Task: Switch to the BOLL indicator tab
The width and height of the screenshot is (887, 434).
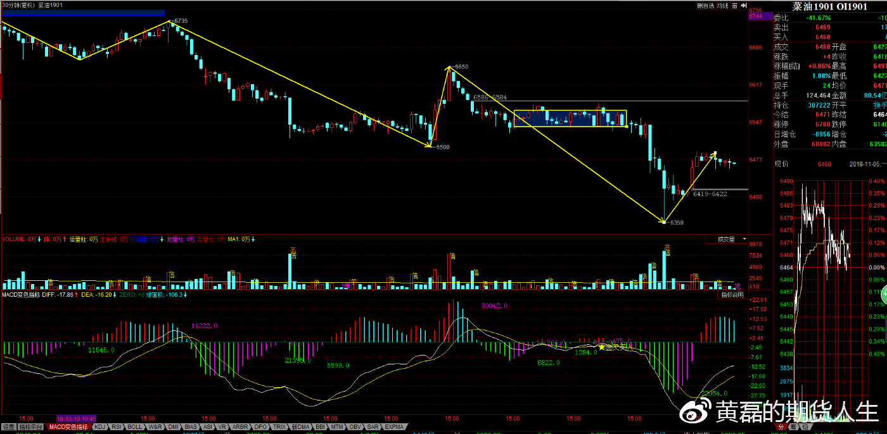Action: pos(135,427)
